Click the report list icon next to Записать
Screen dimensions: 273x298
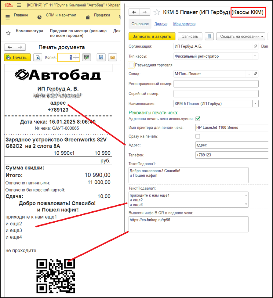(209, 36)
